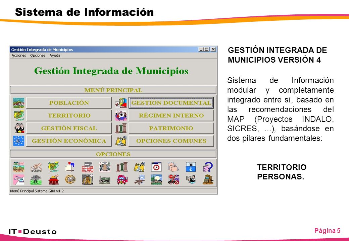Image resolution: width=349 pixels, height=241 pixels.
Task: Maximize the Gestión Integrada de Municipios window
Action: 207,50
